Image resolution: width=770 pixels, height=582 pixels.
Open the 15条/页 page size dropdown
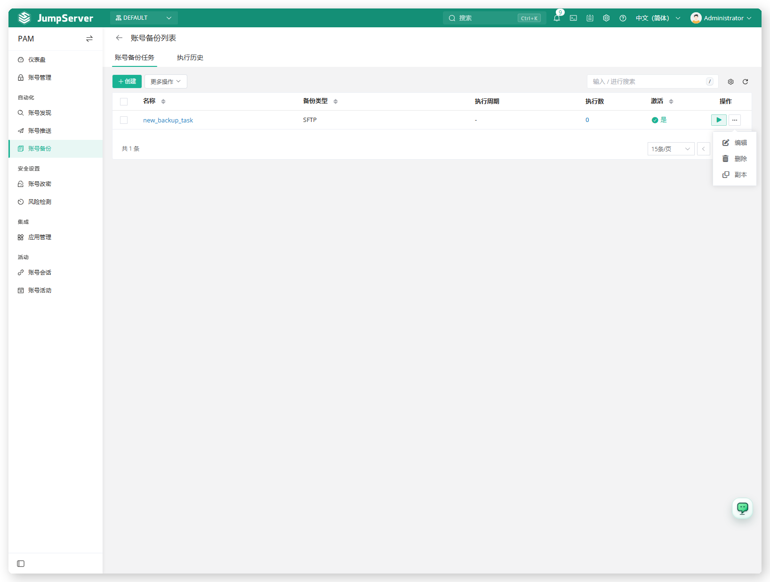pos(671,149)
